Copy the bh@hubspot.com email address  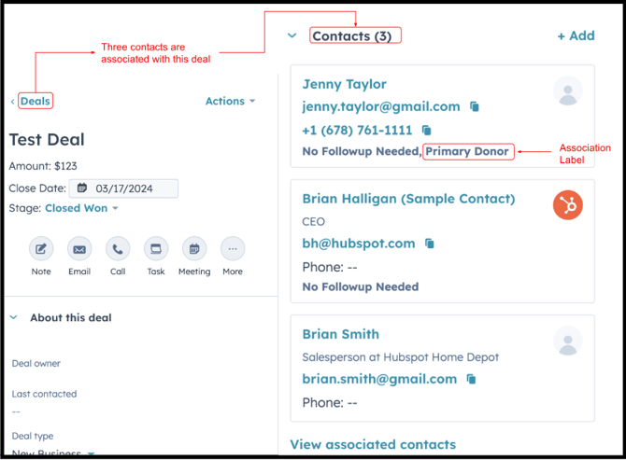coord(430,244)
